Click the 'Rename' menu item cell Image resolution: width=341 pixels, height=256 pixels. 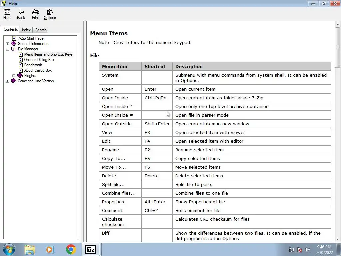(120, 150)
